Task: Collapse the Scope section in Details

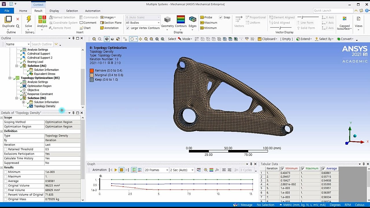Action: coord(1,118)
